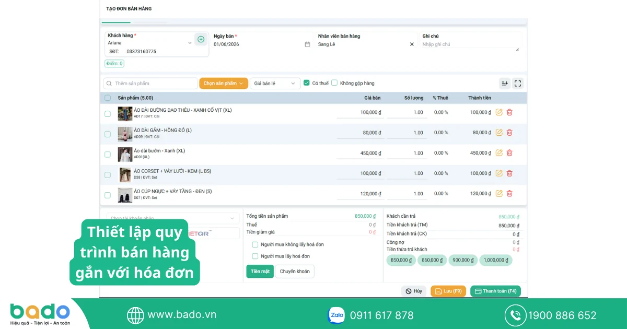627x329 pixels.
Task: Edit the ÁO DÀI ĐƯỜNG DAO THÊU row
Action: click(x=499, y=112)
